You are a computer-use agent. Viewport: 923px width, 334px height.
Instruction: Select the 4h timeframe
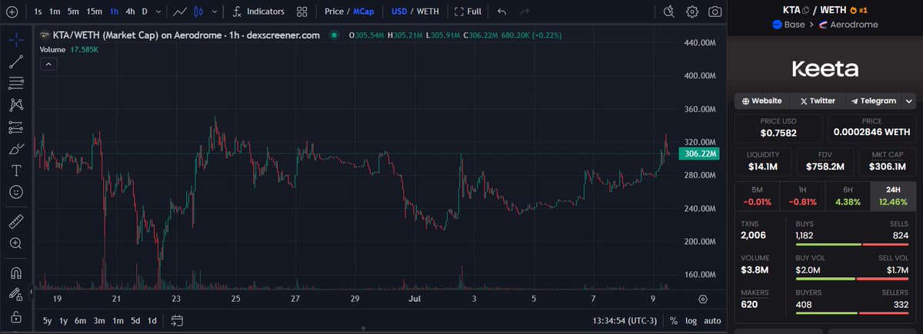[130, 12]
